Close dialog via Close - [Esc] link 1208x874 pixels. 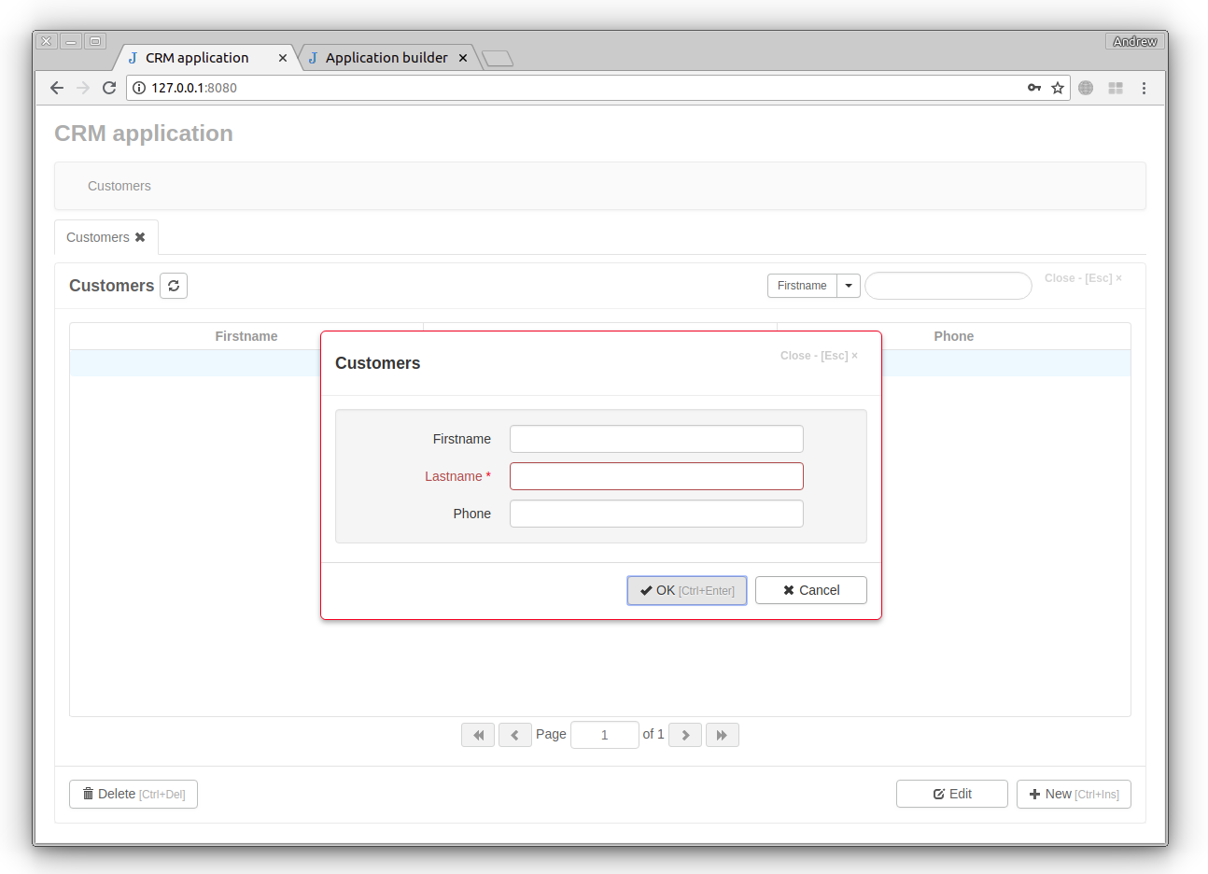click(x=819, y=356)
